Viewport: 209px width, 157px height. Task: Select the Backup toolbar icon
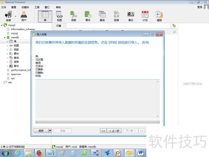(131, 16)
